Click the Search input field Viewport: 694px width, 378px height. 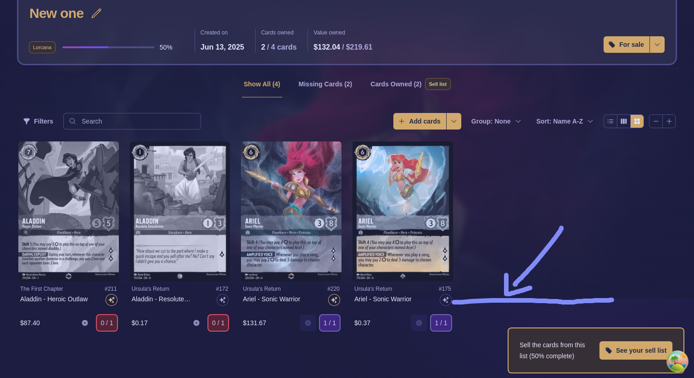132,121
